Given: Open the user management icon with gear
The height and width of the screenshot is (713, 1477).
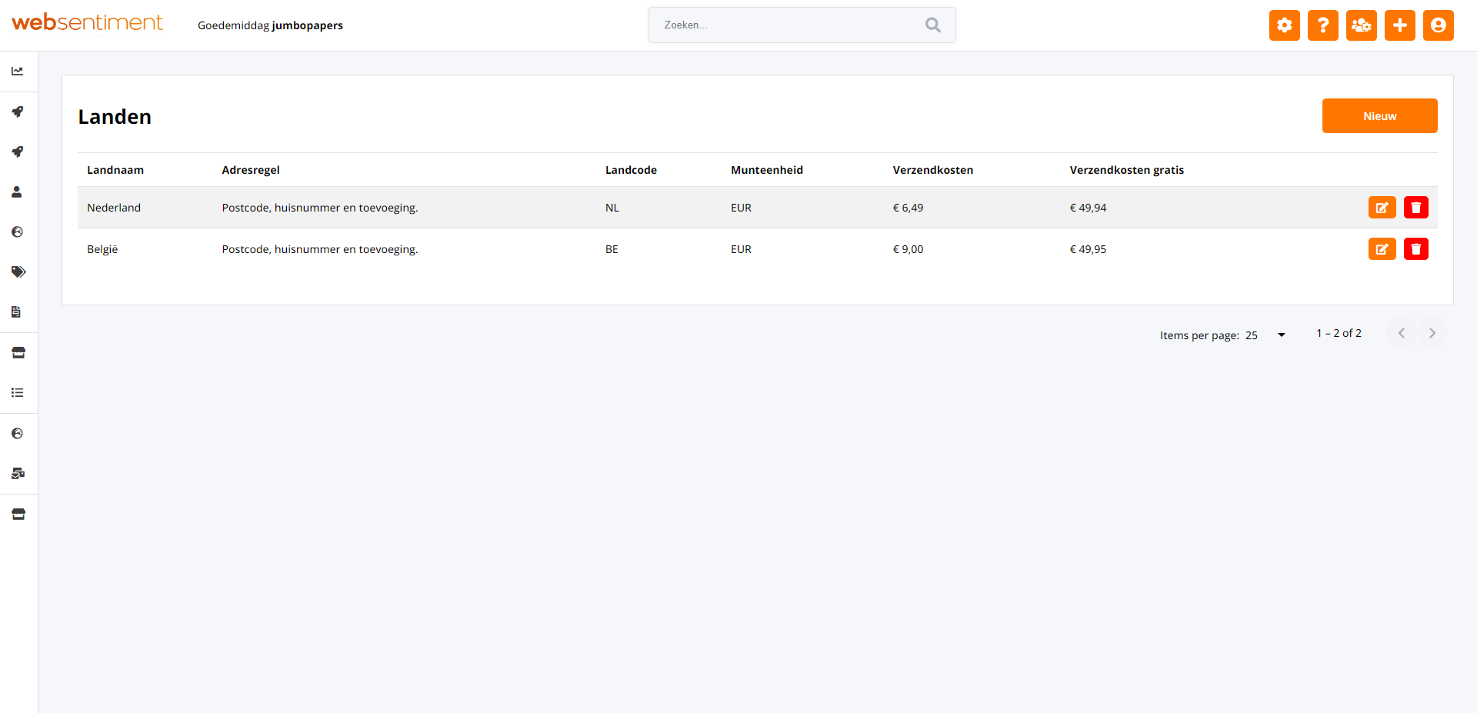Looking at the screenshot, I should tap(1361, 25).
